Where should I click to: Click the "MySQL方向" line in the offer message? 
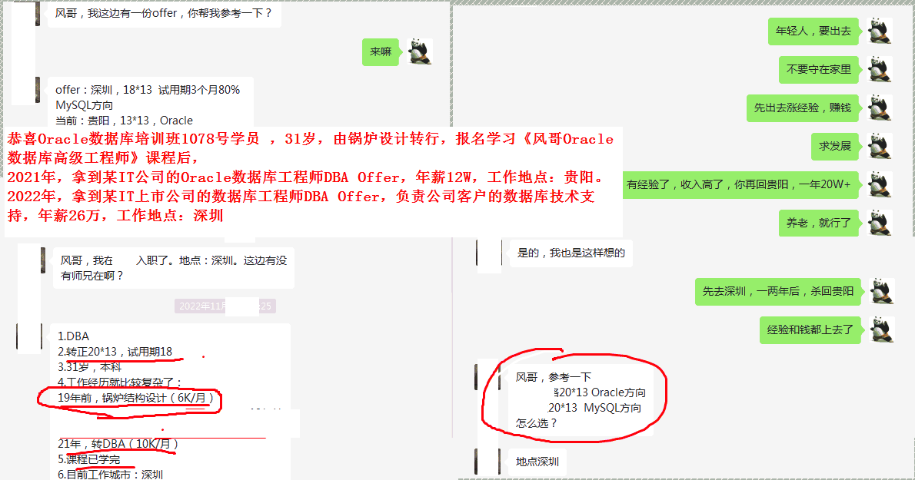click(84, 105)
